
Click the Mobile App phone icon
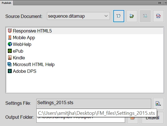10,38
